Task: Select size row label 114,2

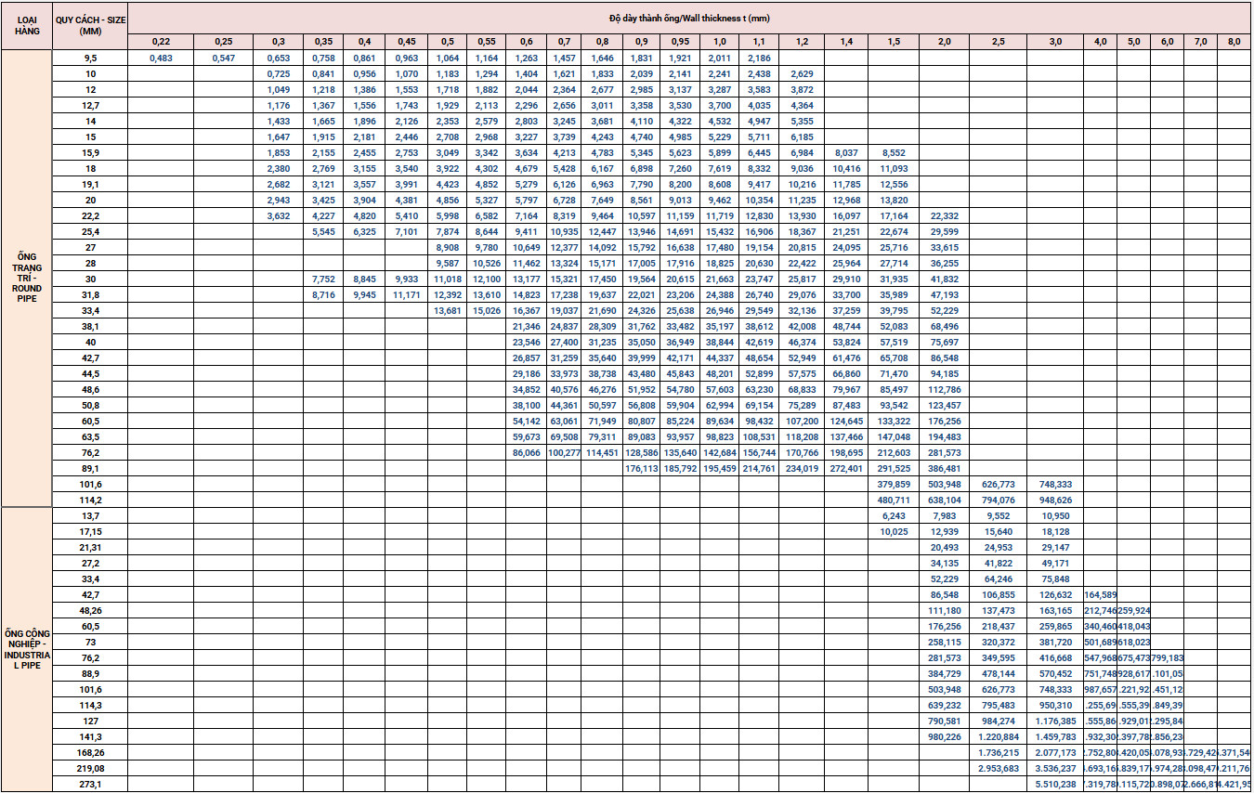Action: pos(90,500)
